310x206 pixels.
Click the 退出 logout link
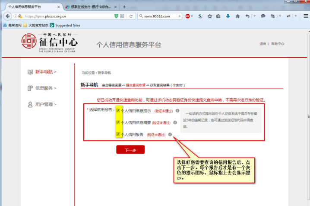pyautogui.click(x=263, y=44)
